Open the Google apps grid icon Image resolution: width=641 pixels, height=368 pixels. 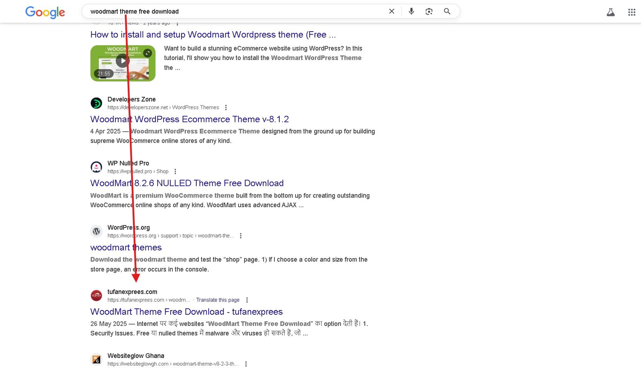(632, 12)
